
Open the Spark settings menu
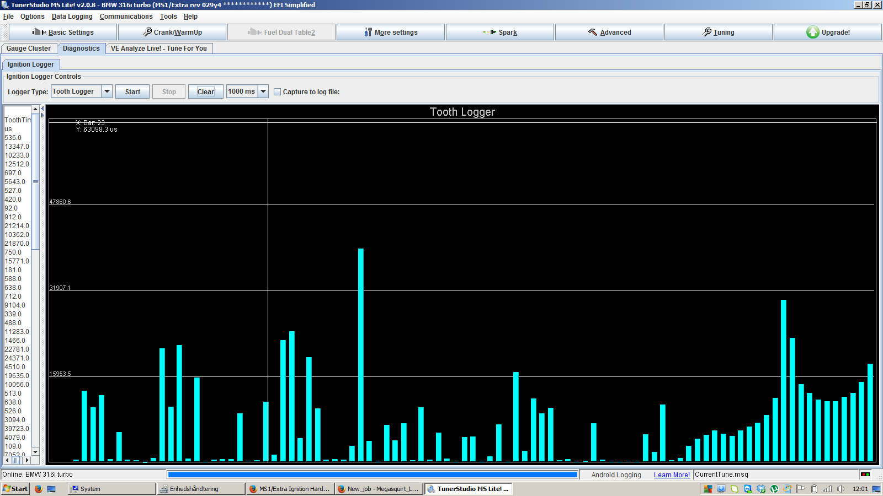tap(500, 33)
